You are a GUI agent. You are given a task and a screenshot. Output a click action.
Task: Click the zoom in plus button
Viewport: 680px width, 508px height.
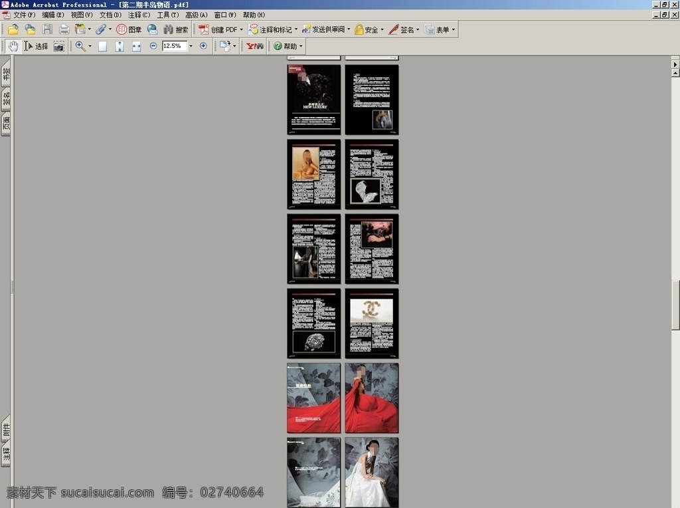203,46
